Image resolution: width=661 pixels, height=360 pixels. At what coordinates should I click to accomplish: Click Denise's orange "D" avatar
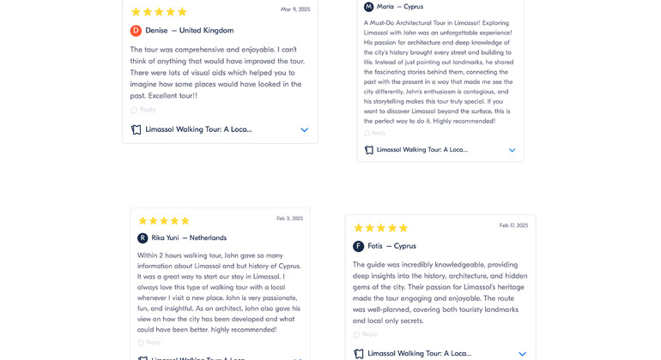point(136,31)
